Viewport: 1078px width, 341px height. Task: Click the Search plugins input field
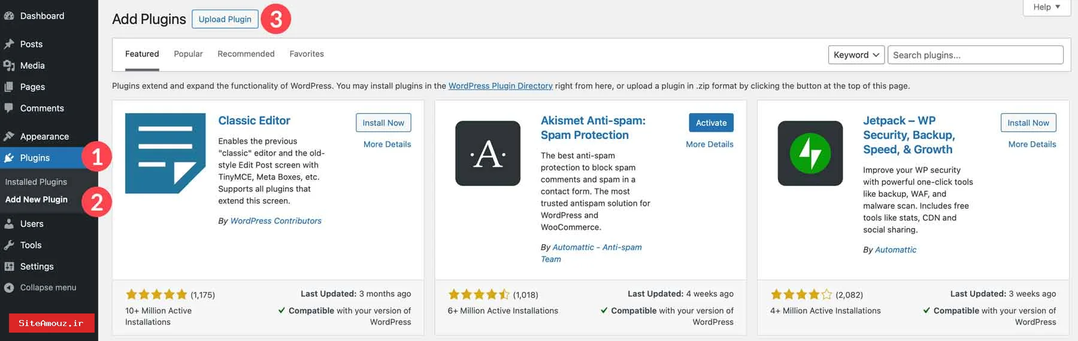pyautogui.click(x=975, y=55)
